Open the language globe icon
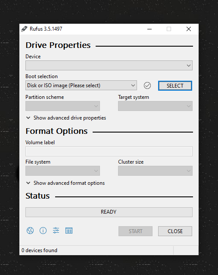Image resolution: width=218 pixels, height=275 pixels. pos(30,231)
